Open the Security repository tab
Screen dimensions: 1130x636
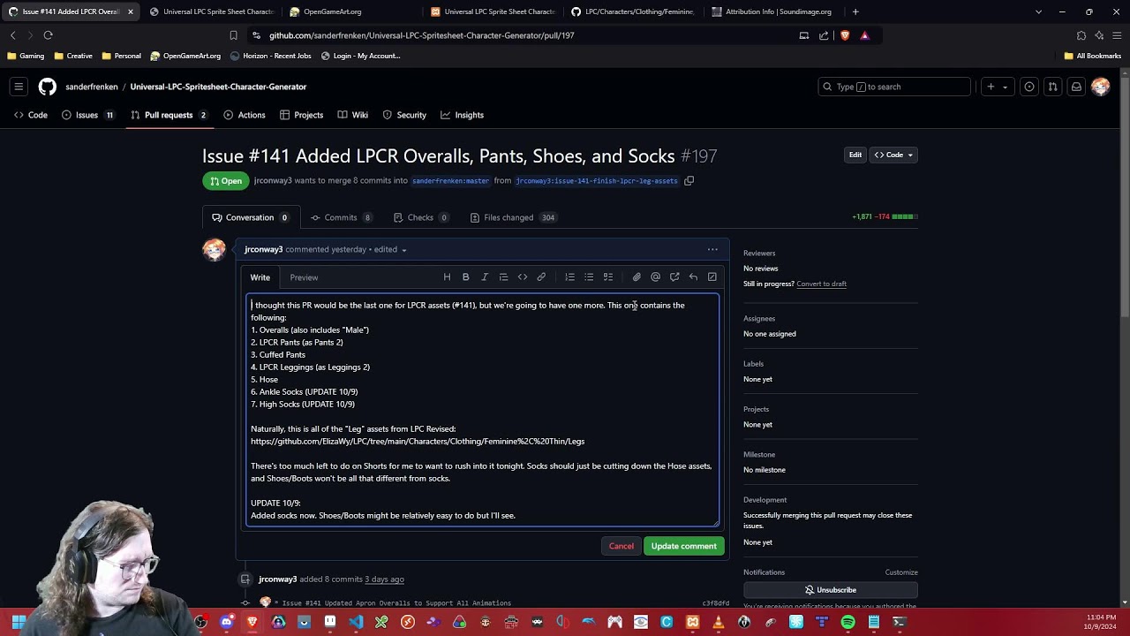point(404,115)
